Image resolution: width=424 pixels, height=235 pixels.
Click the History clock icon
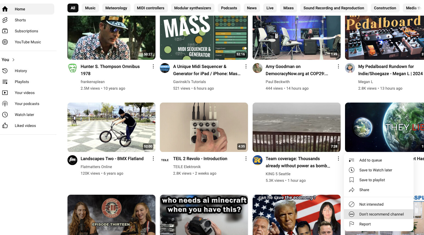(x=5, y=71)
